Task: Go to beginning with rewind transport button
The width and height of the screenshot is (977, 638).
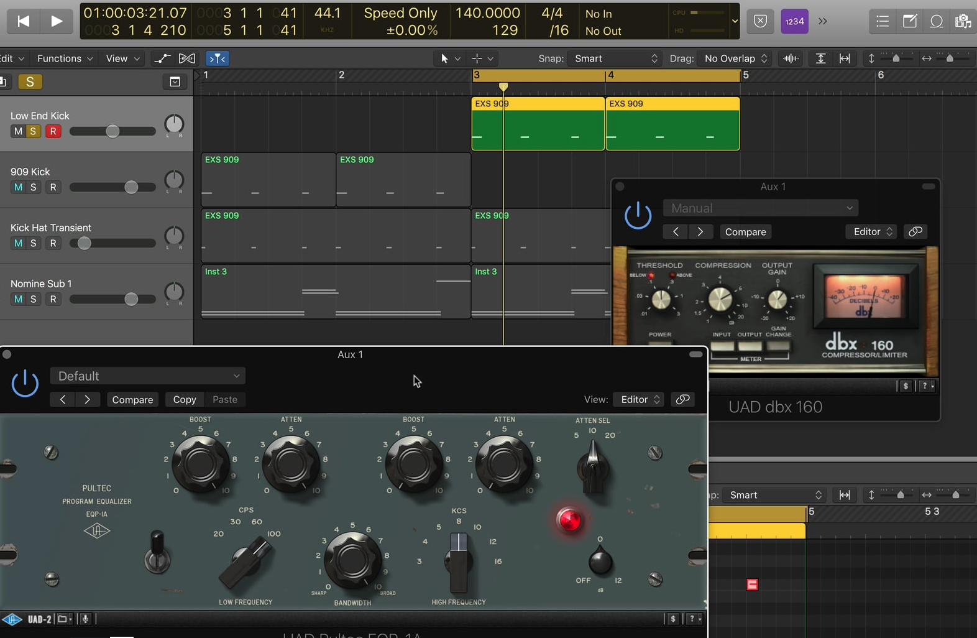Action: point(24,21)
